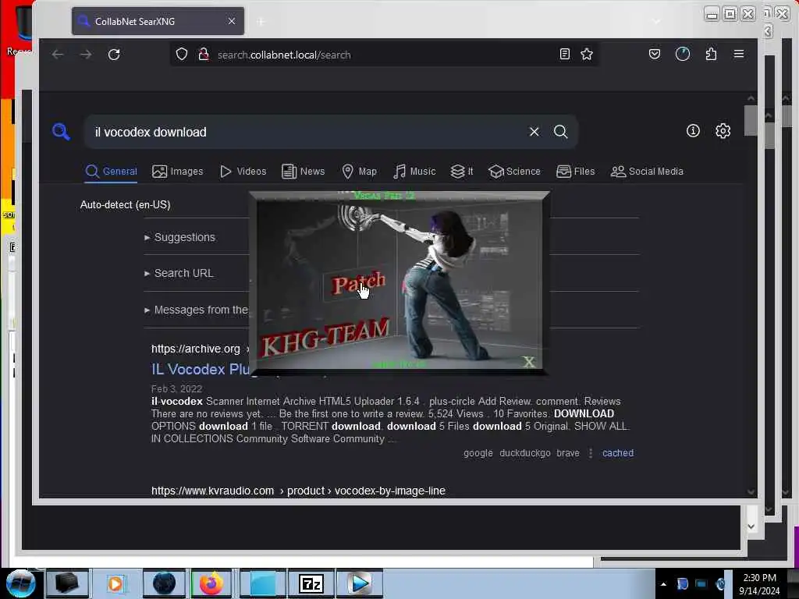Open the SearXNG about info icon
Screen dimensions: 799x599
(x=693, y=131)
